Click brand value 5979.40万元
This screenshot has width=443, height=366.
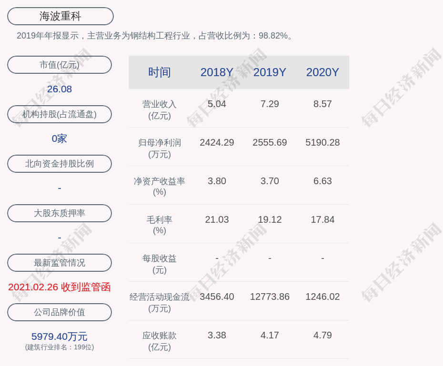pos(60,336)
